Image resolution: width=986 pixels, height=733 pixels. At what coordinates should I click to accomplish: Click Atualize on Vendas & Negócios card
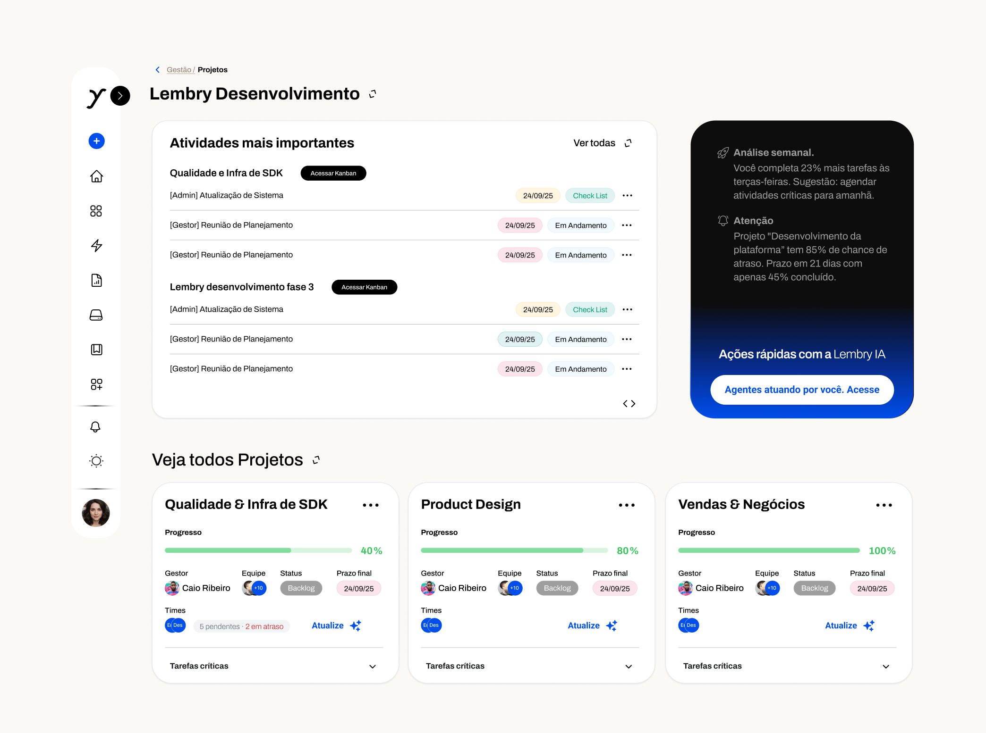(850, 625)
